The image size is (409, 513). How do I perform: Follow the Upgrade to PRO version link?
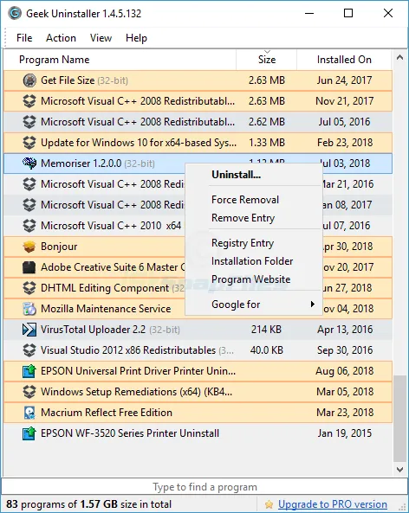point(333,504)
